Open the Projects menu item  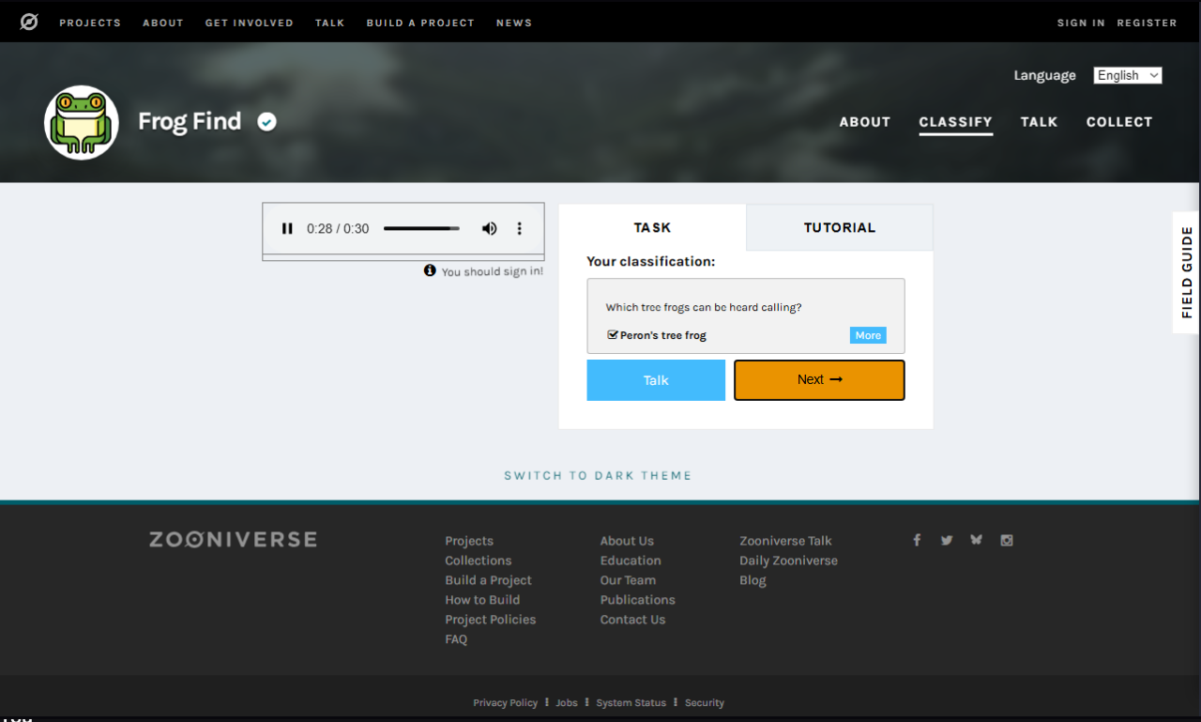click(90, 23)
